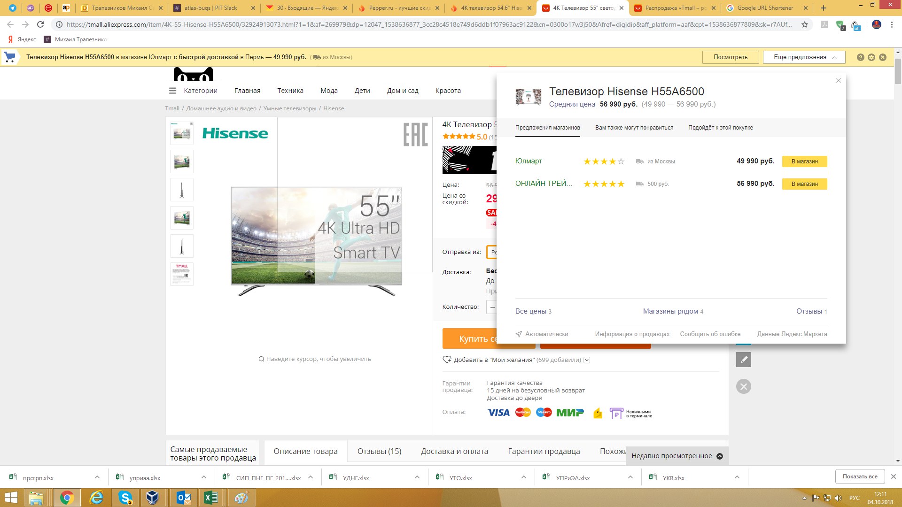The height and width of the screenshot is (507, 902).
Task: Go to ОНЛАЙН ТРЕЙД store via В магазин
Action: tap(804, 184)
